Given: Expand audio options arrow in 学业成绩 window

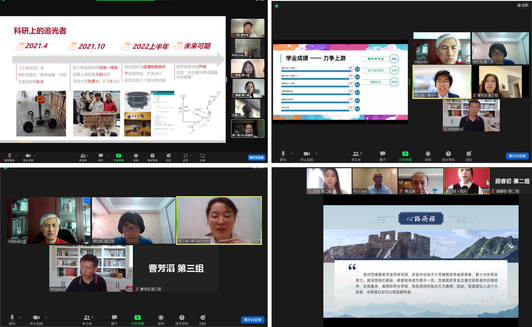Looking at the screenshot, I should (291, 154).
